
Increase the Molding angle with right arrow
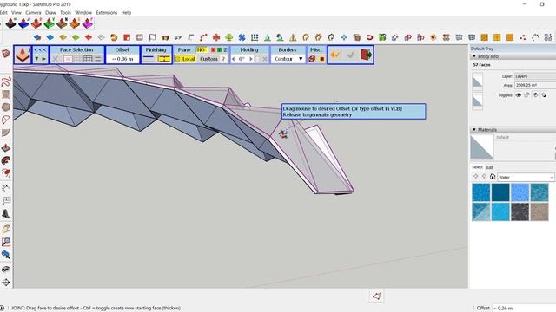click(251, 59)
